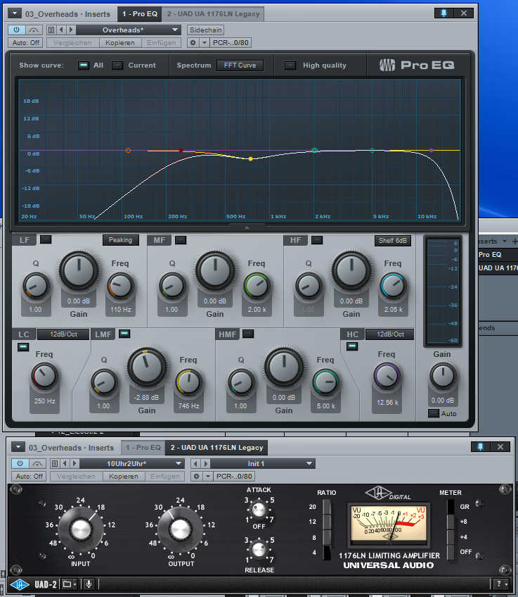Viewport: 518px width, 597px height.
Task: Click Kopieren in the Pro EQ window
Action: [120, 43]
